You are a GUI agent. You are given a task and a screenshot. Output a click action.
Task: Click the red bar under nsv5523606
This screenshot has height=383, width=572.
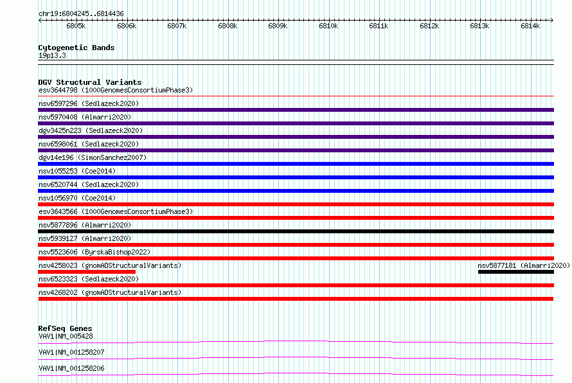point(296,258)
